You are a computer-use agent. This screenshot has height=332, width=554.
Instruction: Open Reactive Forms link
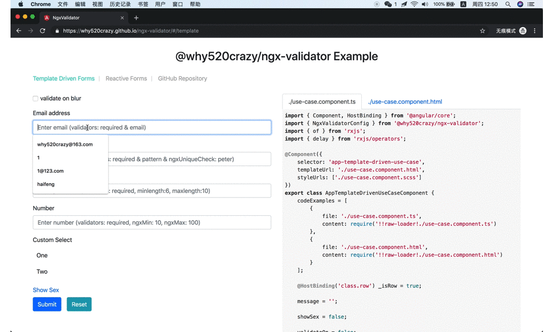click(x=126, y=79)
